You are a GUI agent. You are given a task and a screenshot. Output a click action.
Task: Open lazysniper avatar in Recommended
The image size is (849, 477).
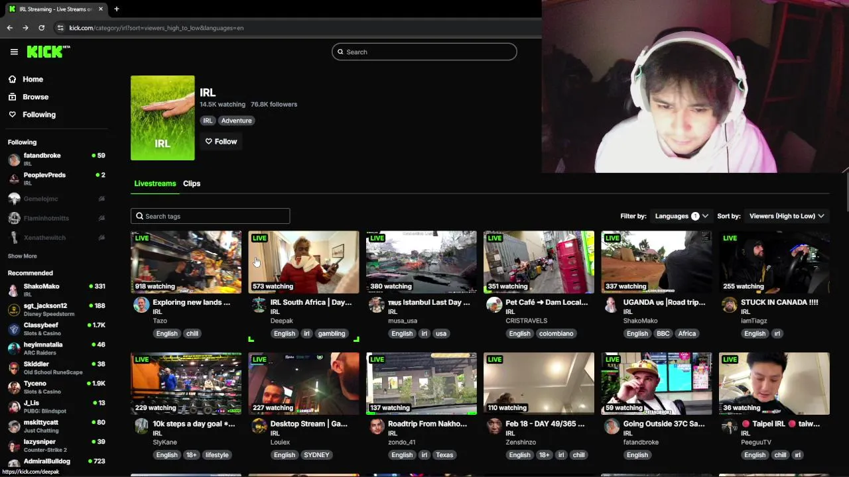pos(14,445)
